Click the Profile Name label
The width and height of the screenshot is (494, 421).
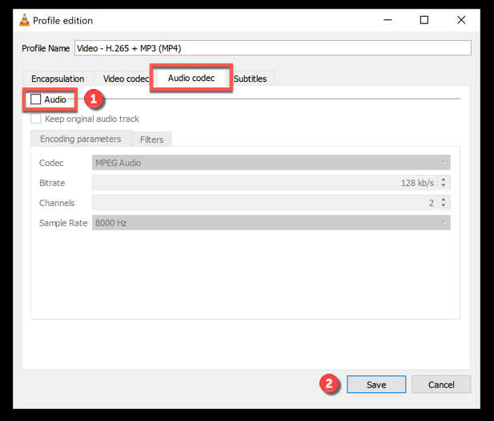(46, 48)
